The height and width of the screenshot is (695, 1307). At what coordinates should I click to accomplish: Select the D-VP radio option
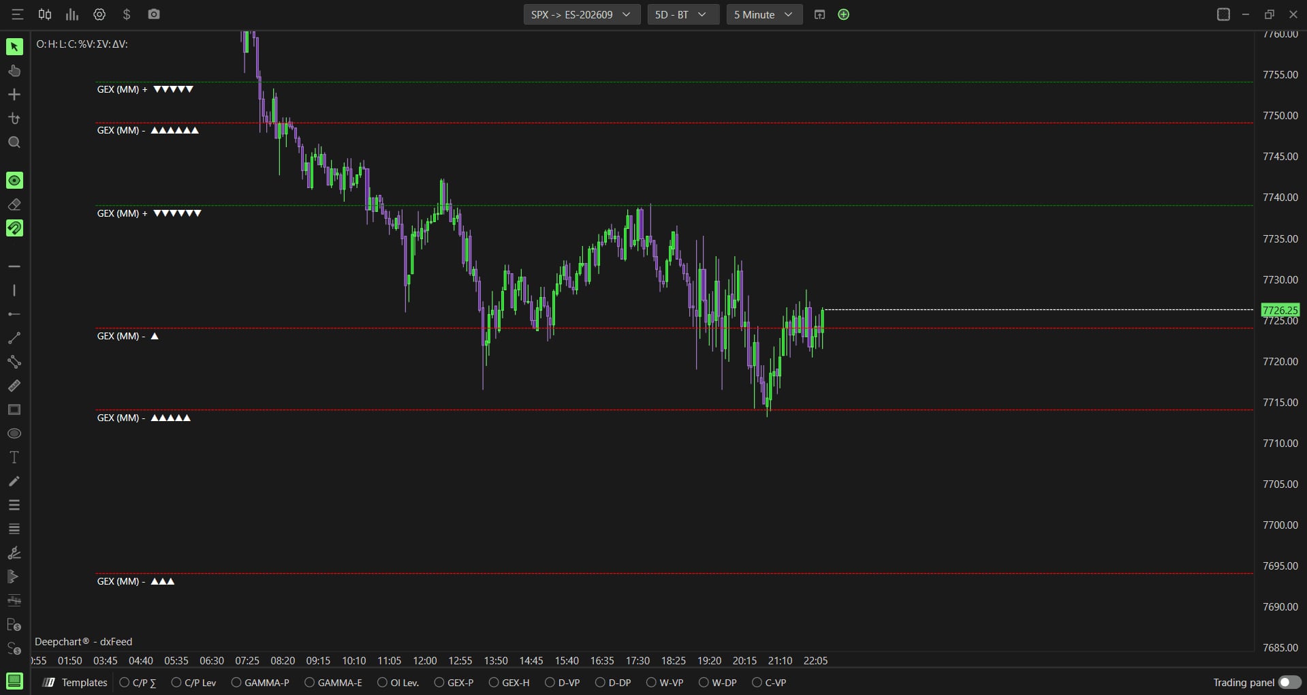[563, 682]
